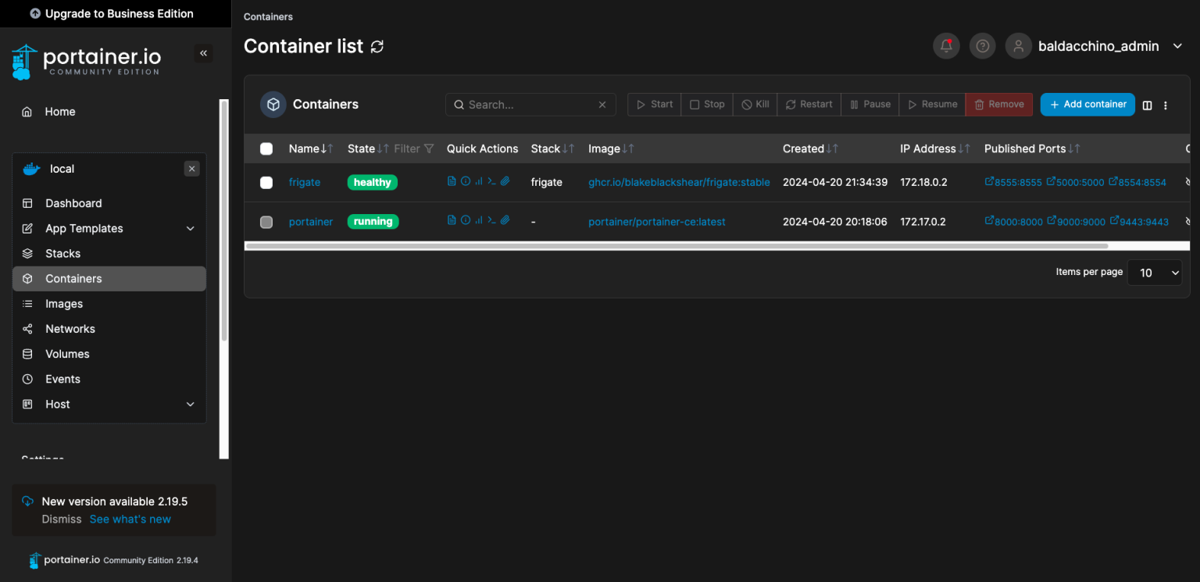Open the notifications bell
Screen dimensions: 1200x582
coord(946,46)
